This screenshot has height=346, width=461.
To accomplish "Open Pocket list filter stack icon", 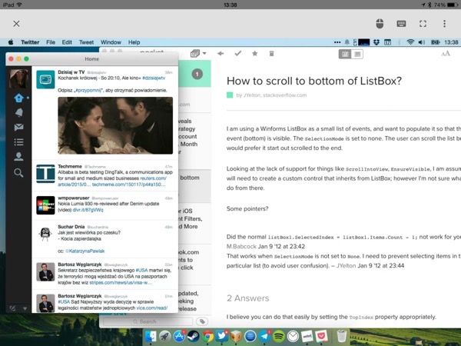I will pos(195,53).
